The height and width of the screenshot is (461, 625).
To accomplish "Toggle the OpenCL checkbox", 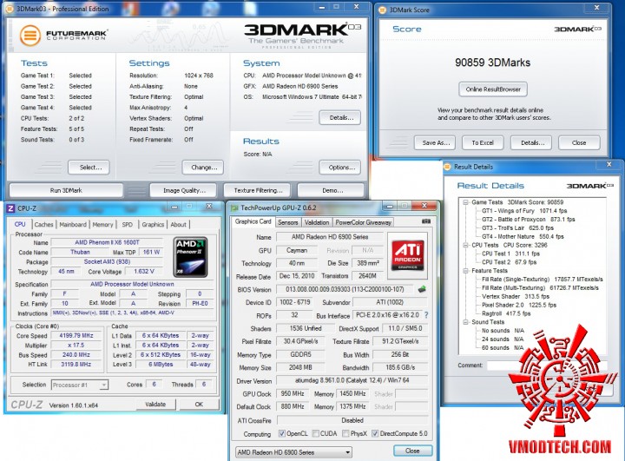I will click(282, 433).
